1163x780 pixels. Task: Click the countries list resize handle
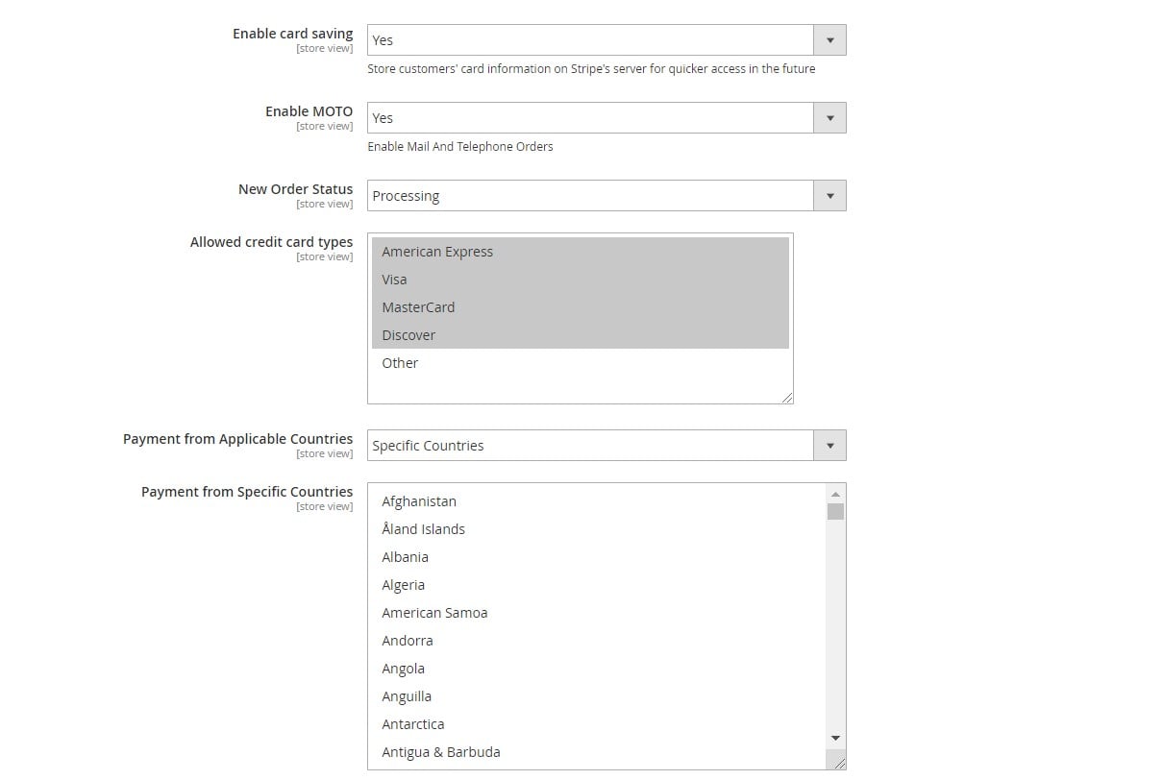point(839,763)
